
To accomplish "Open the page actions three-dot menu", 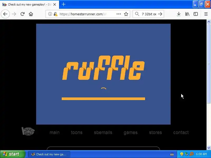I will [118, 14].
